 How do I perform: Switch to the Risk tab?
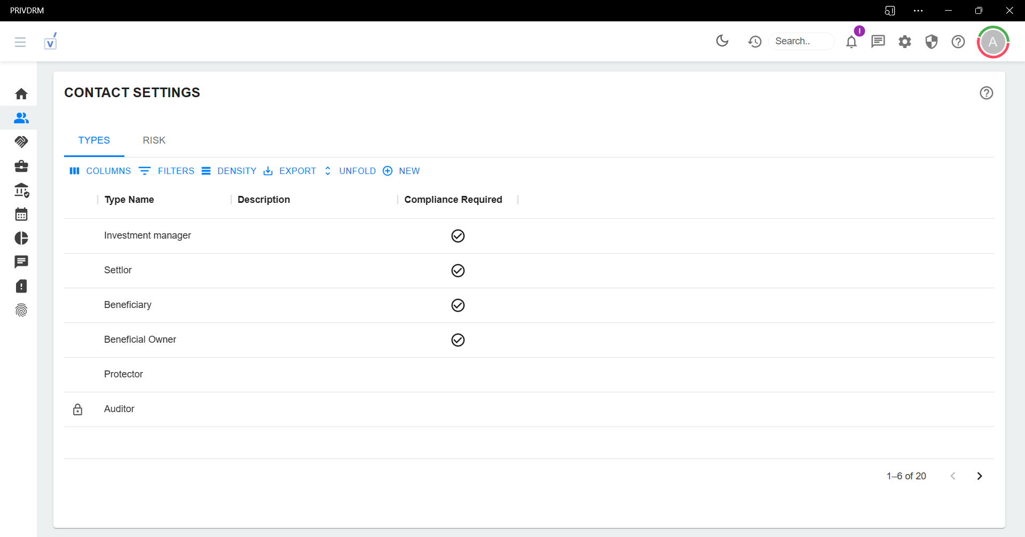154,140
